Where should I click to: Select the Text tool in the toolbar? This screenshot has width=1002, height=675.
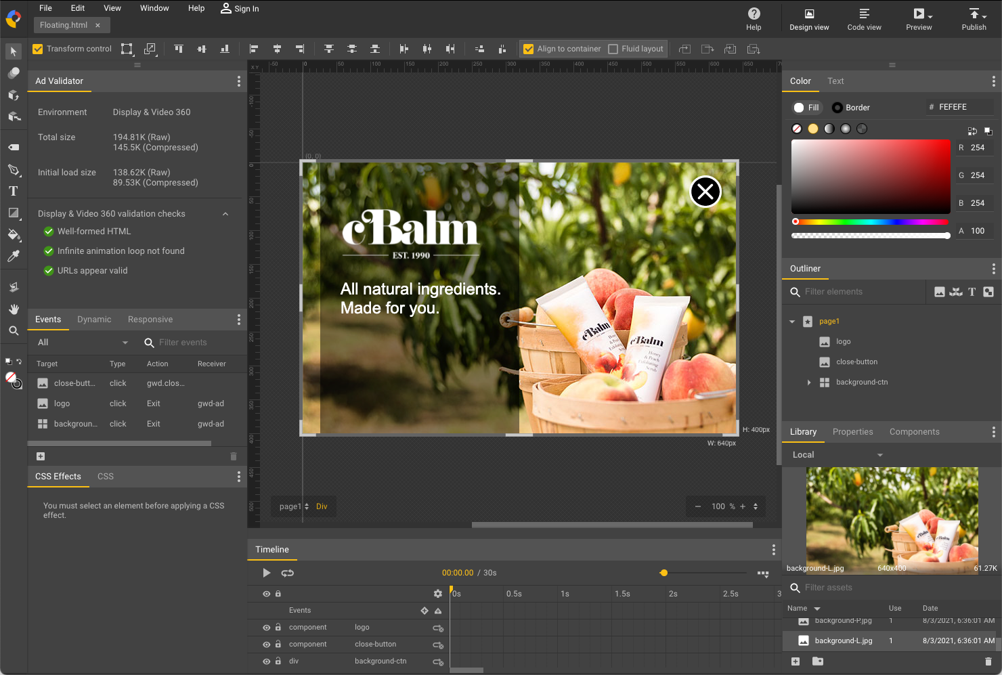pos(14,191)
